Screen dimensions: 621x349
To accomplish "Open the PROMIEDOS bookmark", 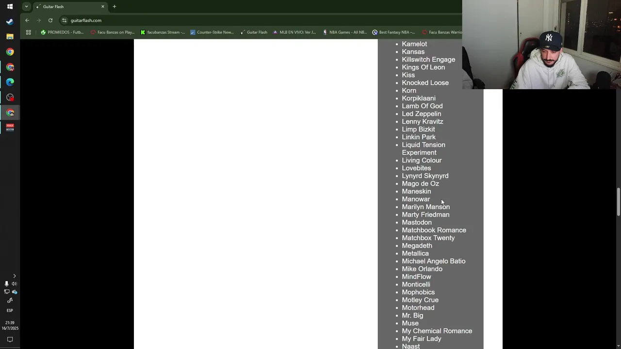I will click(62, 32).
